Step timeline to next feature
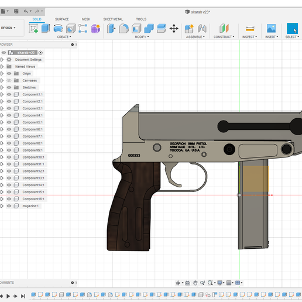 click(15, 296)
